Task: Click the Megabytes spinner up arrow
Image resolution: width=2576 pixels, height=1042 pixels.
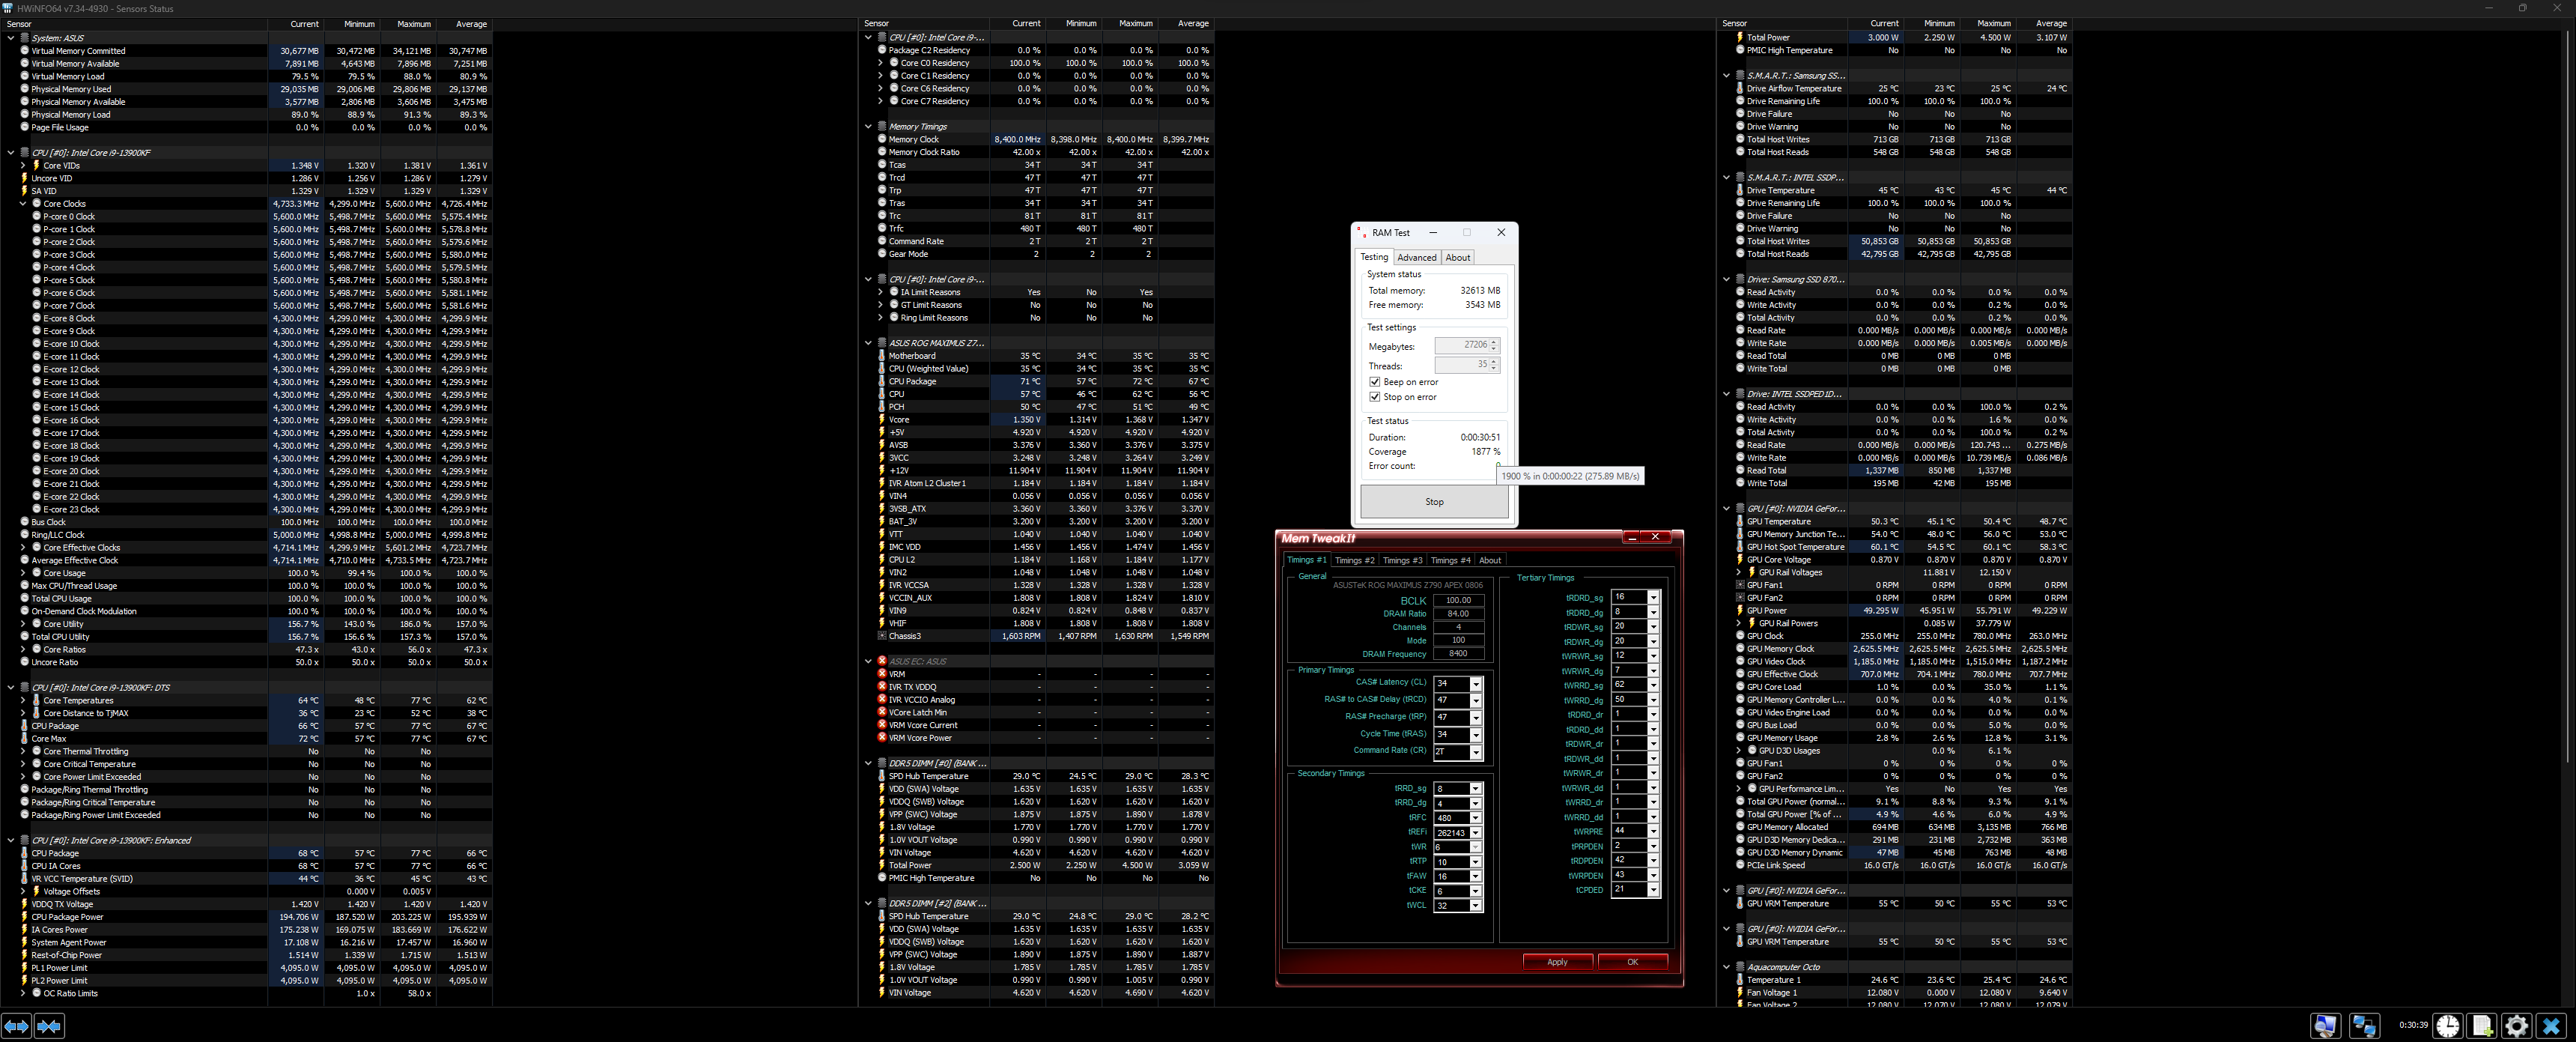Action: tap(1494, 341)
